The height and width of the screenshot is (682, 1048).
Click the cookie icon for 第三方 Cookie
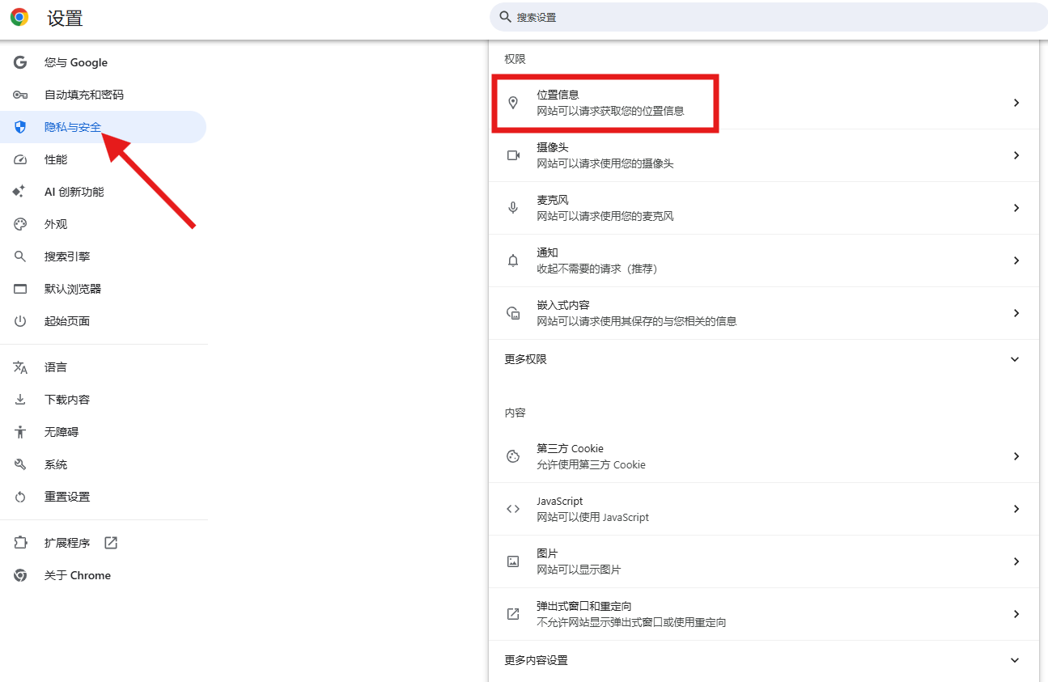point(513,456)
